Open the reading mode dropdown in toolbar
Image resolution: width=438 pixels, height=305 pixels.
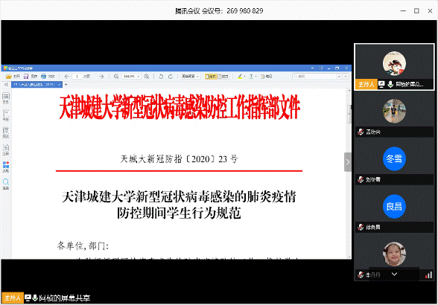(x=191, y=76)
